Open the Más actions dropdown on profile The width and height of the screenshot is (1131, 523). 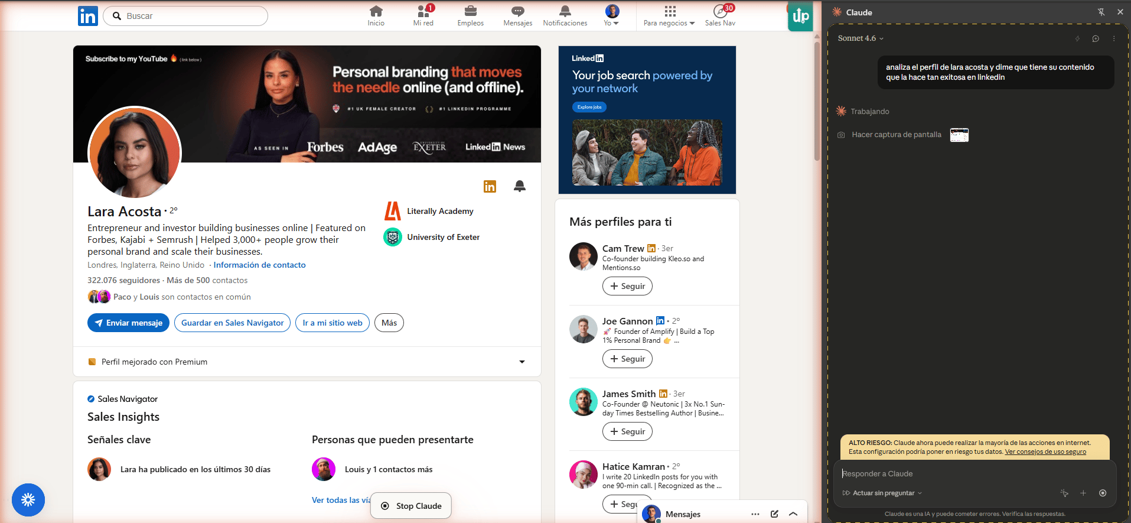click(x=389, y=323)
